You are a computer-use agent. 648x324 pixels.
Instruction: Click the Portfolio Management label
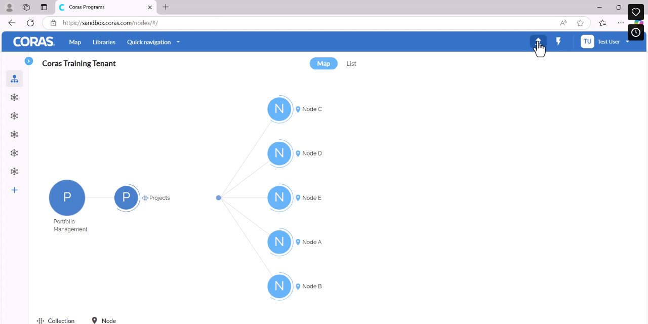click(x=70, y=225)
